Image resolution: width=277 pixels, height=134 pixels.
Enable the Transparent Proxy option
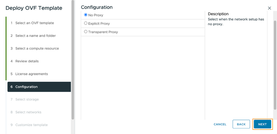click(x=86, y=32)
